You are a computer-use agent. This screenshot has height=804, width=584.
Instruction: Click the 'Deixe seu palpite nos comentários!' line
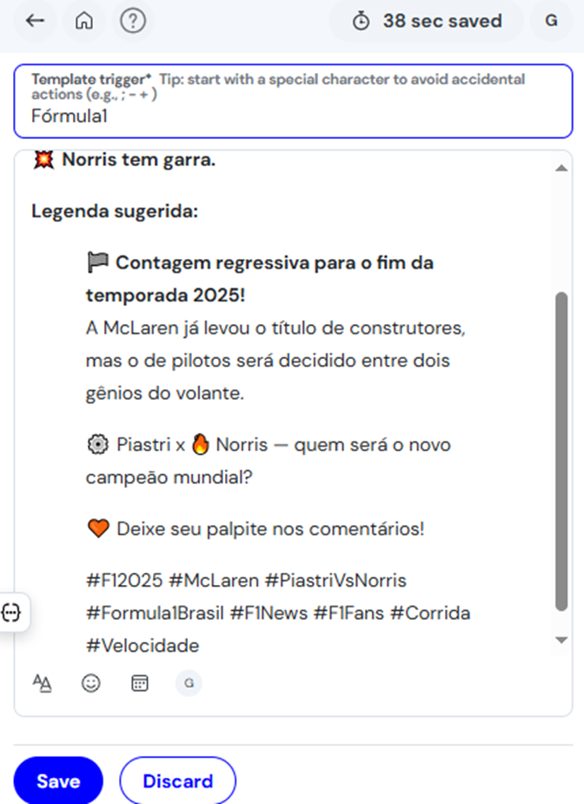pyautogui.click(x=270, y=528)
